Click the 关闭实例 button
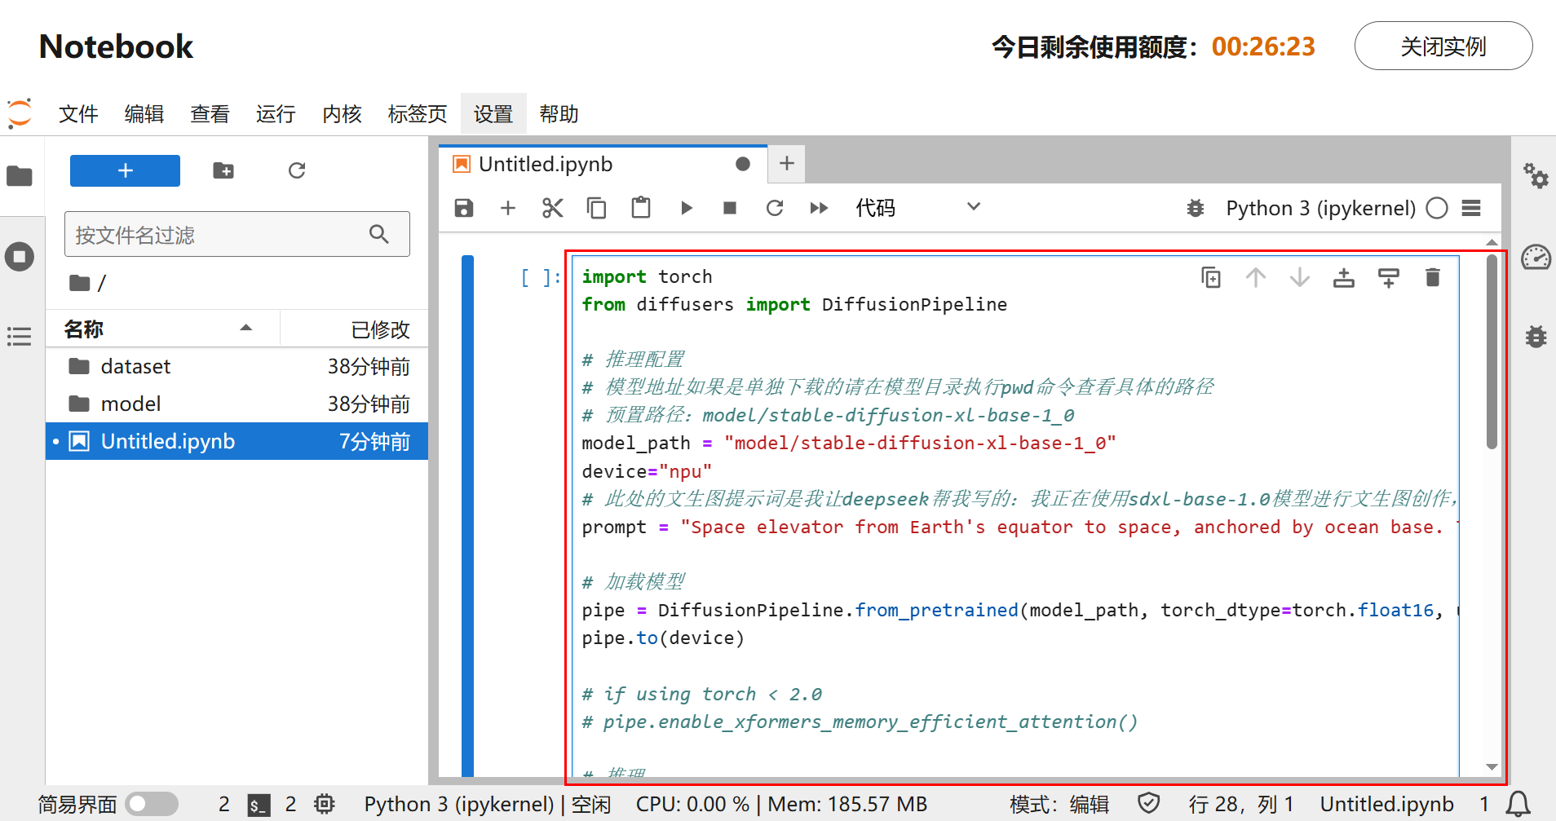The width and height of the screenshot is (1556, 821). pos(1443,46)
